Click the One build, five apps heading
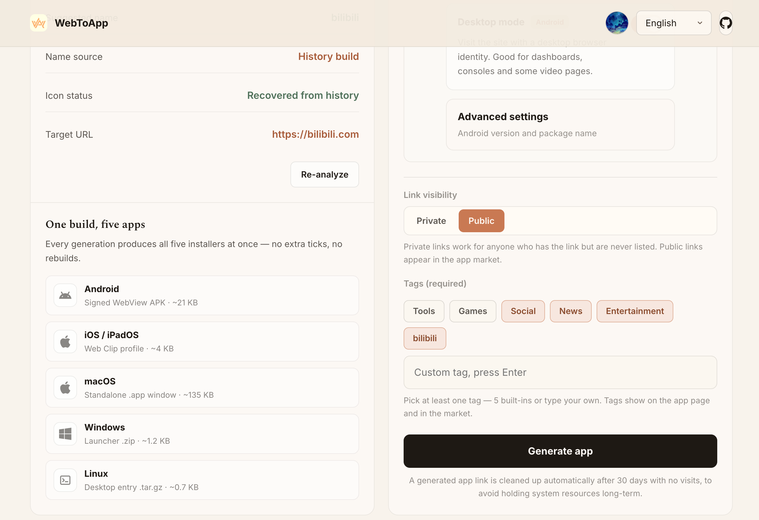Image resolution: width=759 pixels, height=520 pixels. [95, 224]
